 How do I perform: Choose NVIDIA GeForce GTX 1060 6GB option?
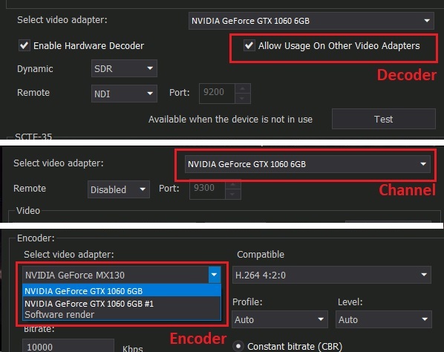122,291
